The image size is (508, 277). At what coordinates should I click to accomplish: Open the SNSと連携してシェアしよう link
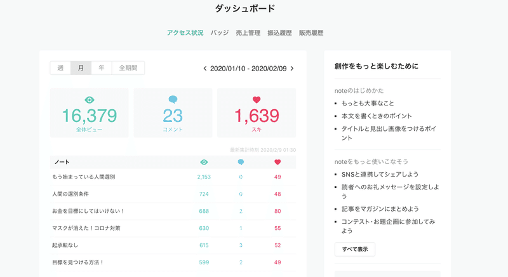click(x=380, y=174)
